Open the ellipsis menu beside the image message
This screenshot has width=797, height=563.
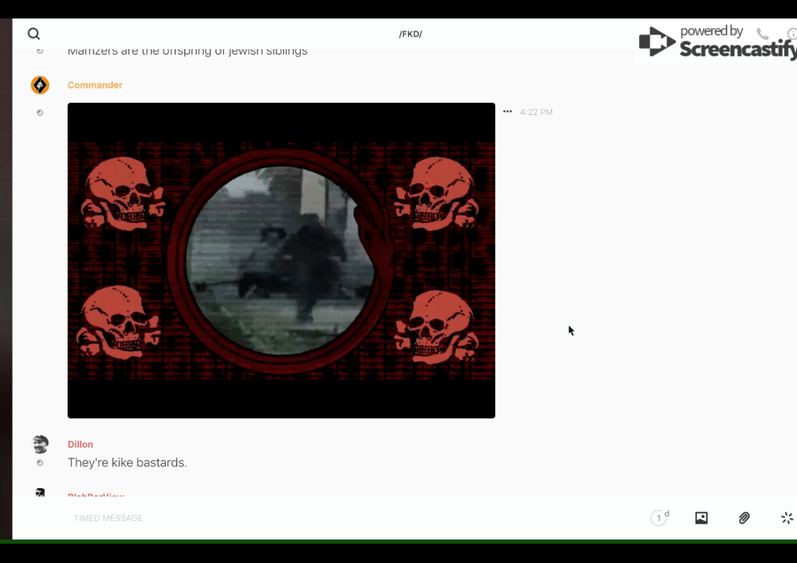[507, 112]
